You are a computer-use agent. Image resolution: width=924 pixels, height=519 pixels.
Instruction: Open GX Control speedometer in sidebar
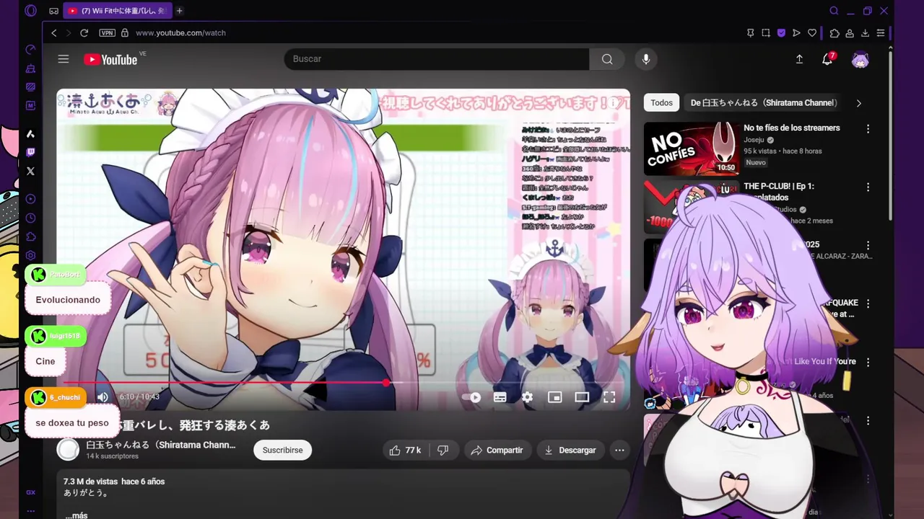click(30, 49)
